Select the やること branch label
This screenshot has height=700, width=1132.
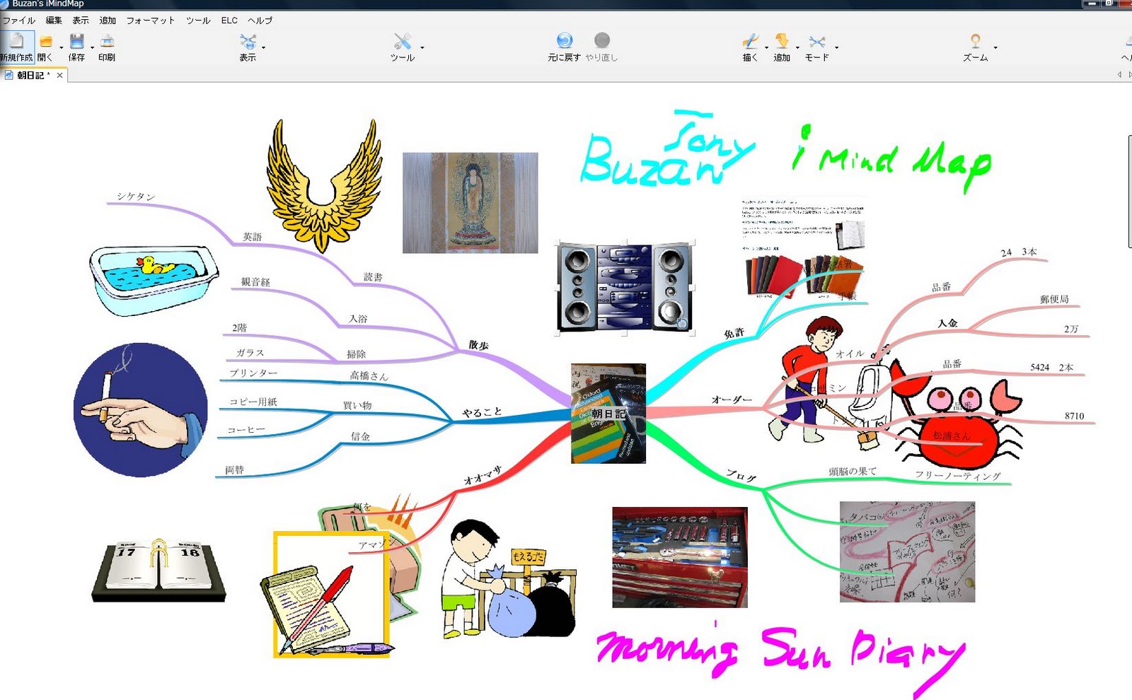(x=483, y=412)
